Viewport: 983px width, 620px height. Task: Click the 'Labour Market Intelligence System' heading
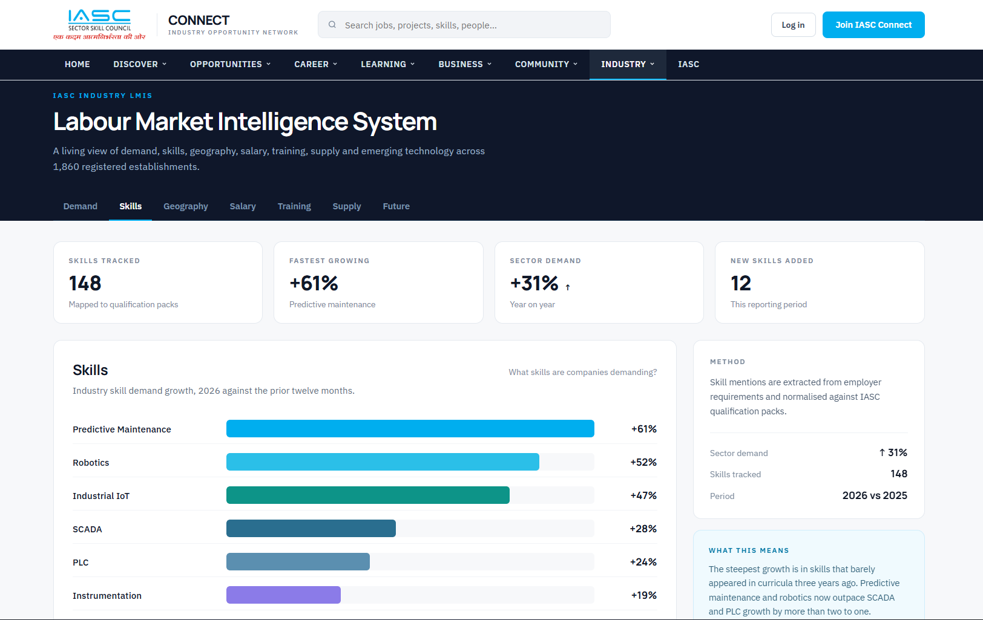pos(245,122)
